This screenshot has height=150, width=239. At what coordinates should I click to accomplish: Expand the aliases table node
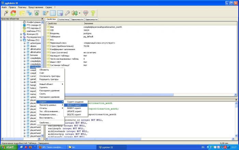(25, 46)
